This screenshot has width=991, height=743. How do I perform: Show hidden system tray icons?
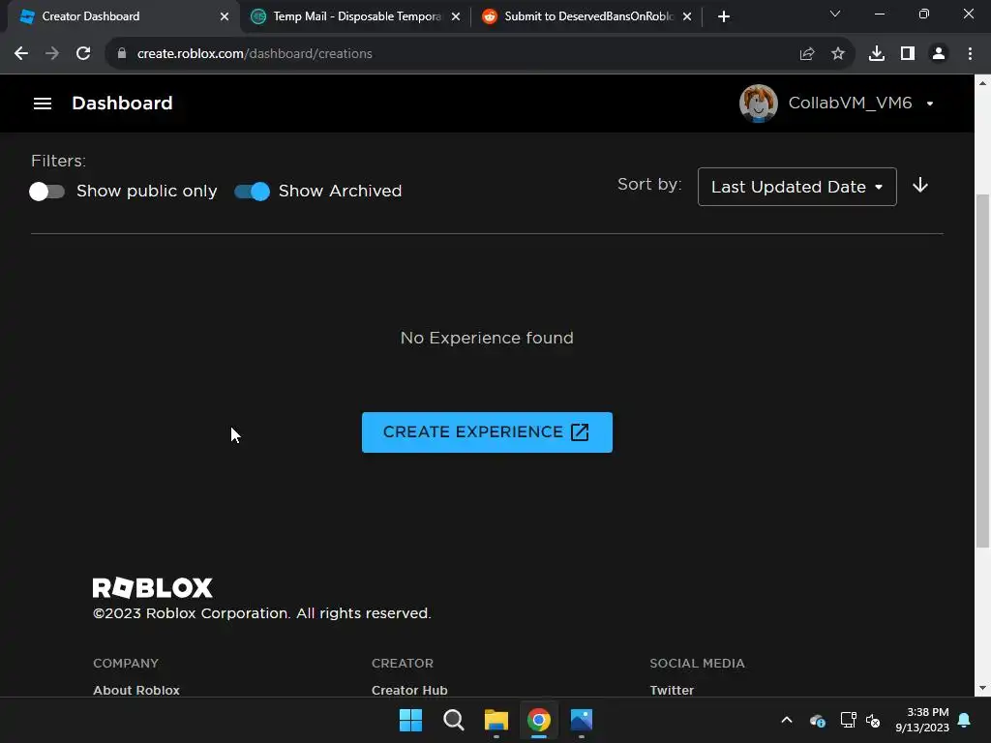[787, 720]
